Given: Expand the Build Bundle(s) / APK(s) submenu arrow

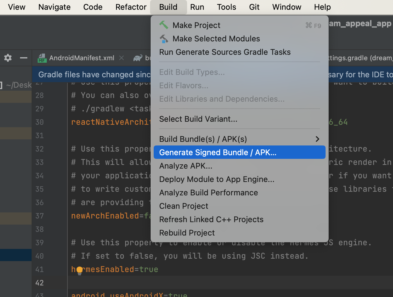Looking at the screenshot, I should tap(317, 139).
